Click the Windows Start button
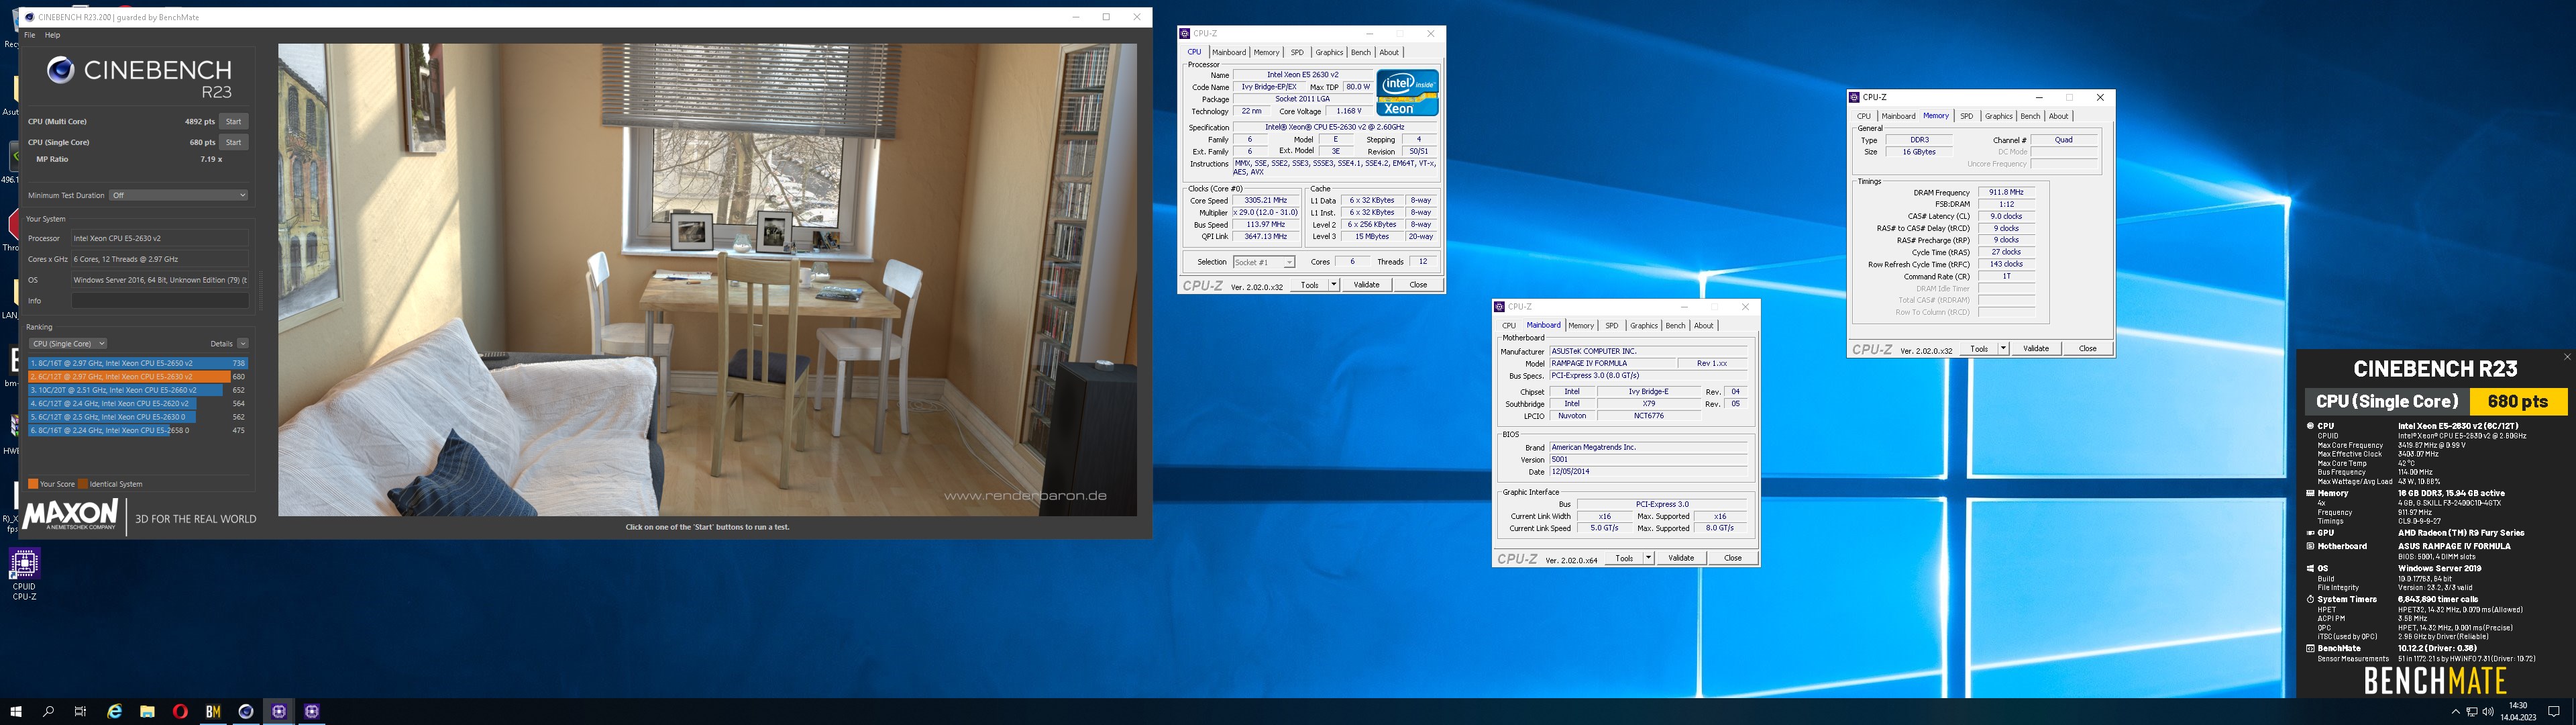 click(x=16, y=711)
